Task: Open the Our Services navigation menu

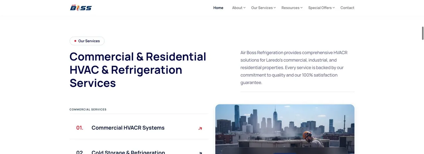Action: (262, 8)
